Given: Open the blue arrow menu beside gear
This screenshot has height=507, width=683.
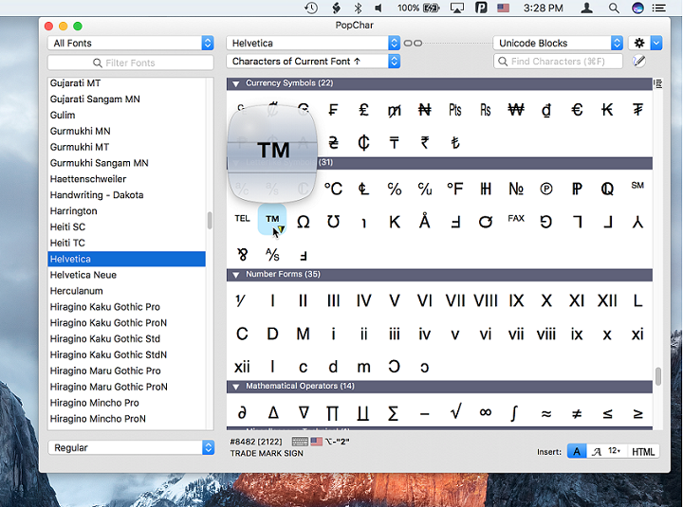Looking at the screenshot, I should point(656,43).
